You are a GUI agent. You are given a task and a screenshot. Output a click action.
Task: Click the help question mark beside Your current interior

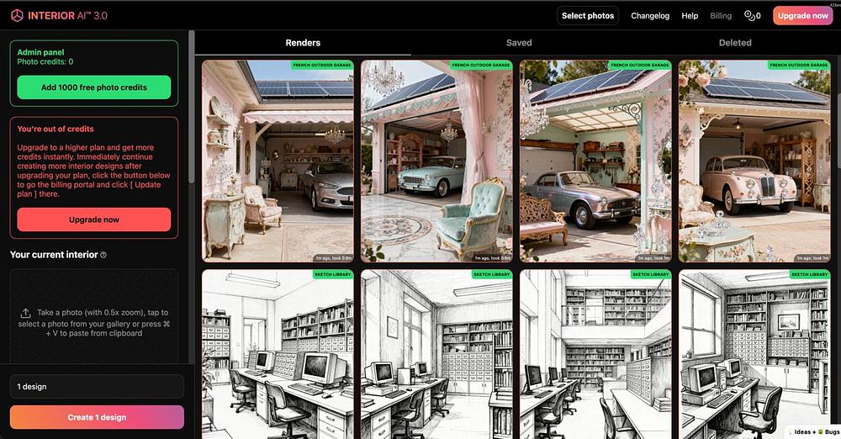pyautogui.click(x=103, y=255)
